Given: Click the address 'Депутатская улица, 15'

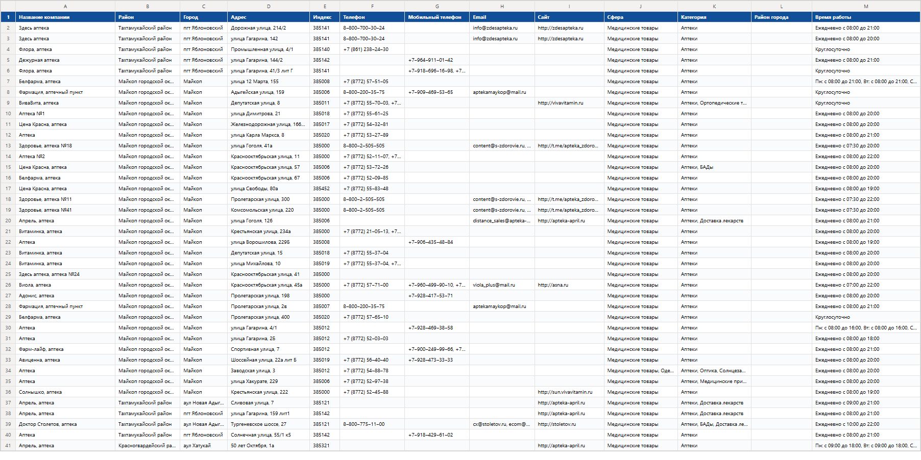Looking at the screenshot, I should pos(269,252).
